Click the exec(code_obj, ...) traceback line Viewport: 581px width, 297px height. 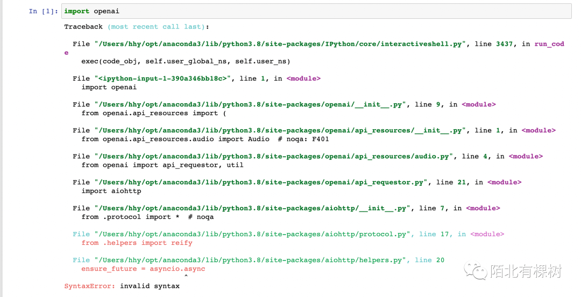tap(186, 61)
